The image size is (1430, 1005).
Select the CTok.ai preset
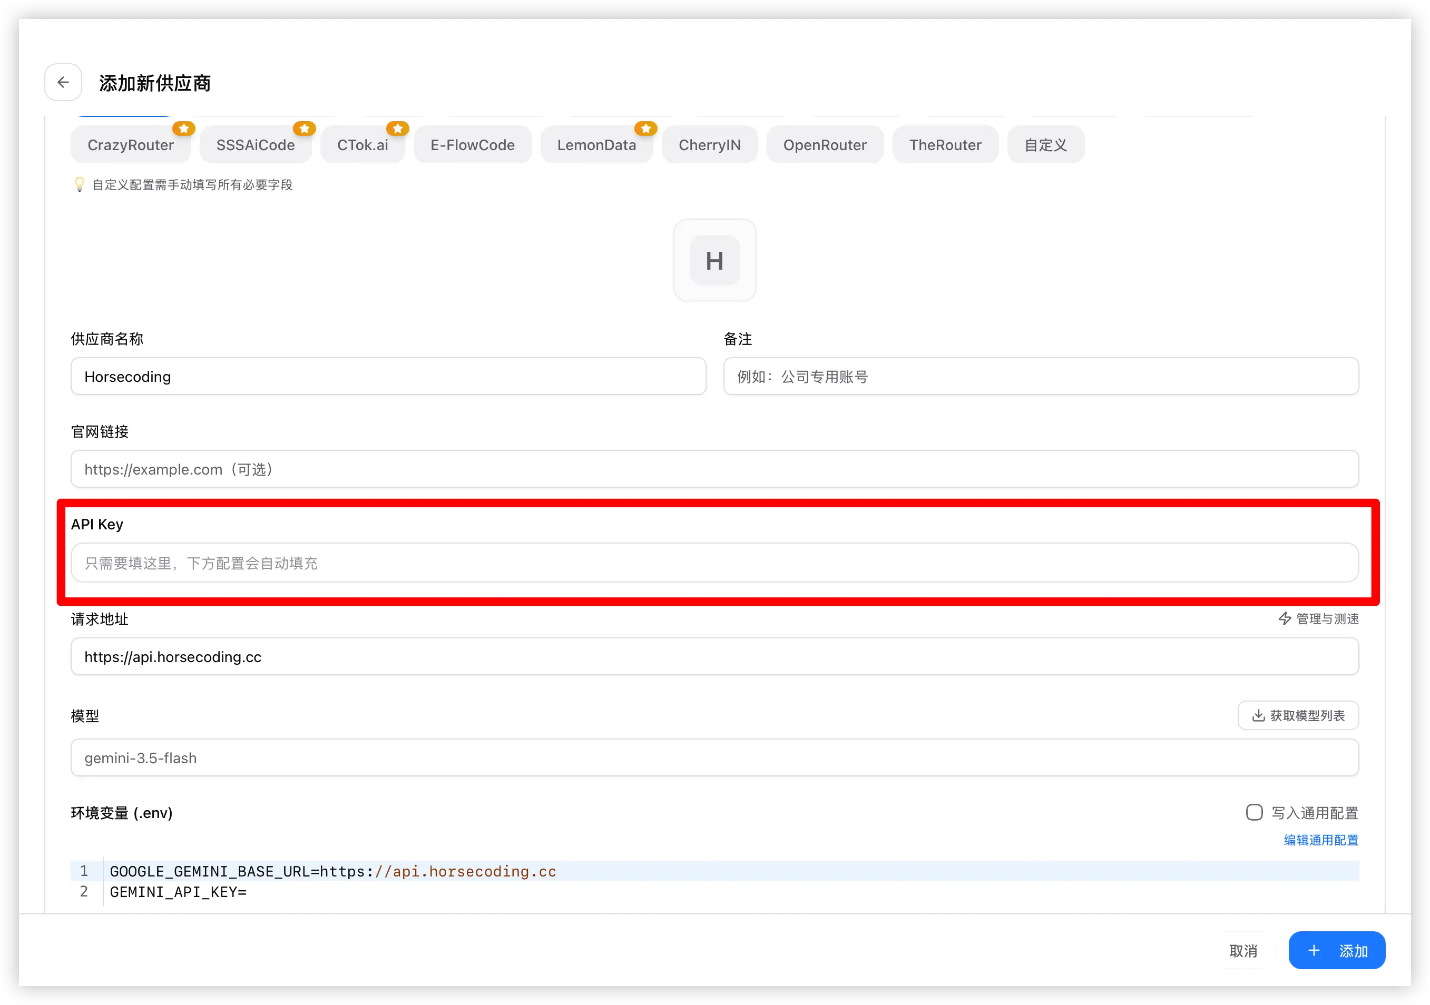tap(363, 144)
